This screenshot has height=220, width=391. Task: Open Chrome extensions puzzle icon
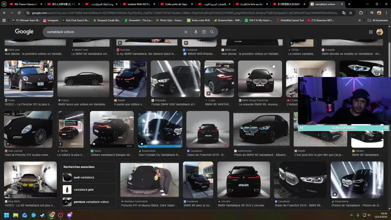(x=361, y=13)
